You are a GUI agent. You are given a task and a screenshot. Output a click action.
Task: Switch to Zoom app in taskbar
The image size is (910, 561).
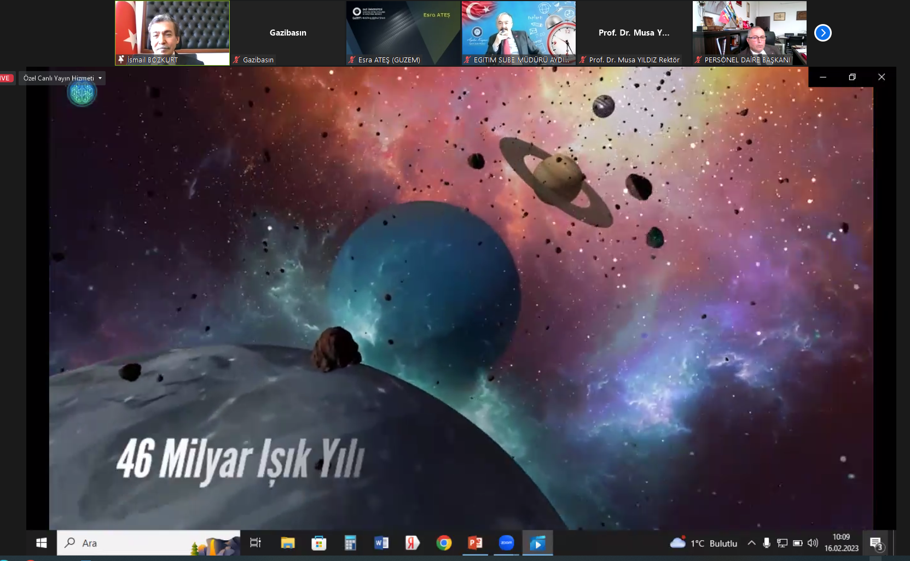[506, 543]
